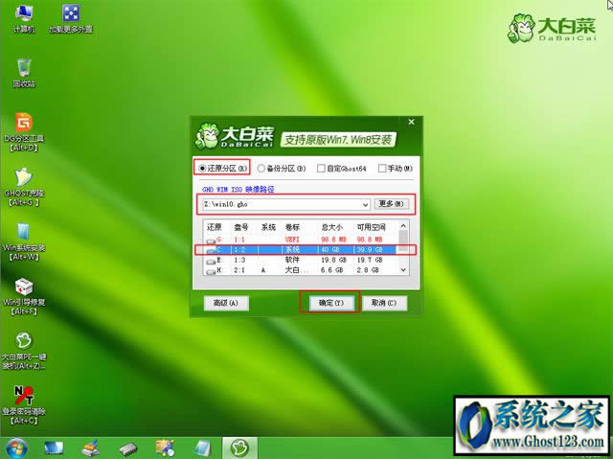Image resolution: width=613 pixels, height=459 pixels.
Task: Open 登录密码清除 desktop icon
Action: pos(22,396)
